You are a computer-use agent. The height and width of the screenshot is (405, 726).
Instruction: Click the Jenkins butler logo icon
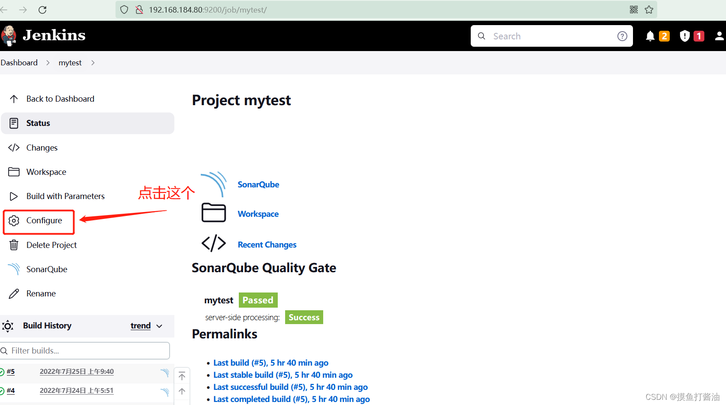coord(9,35)
